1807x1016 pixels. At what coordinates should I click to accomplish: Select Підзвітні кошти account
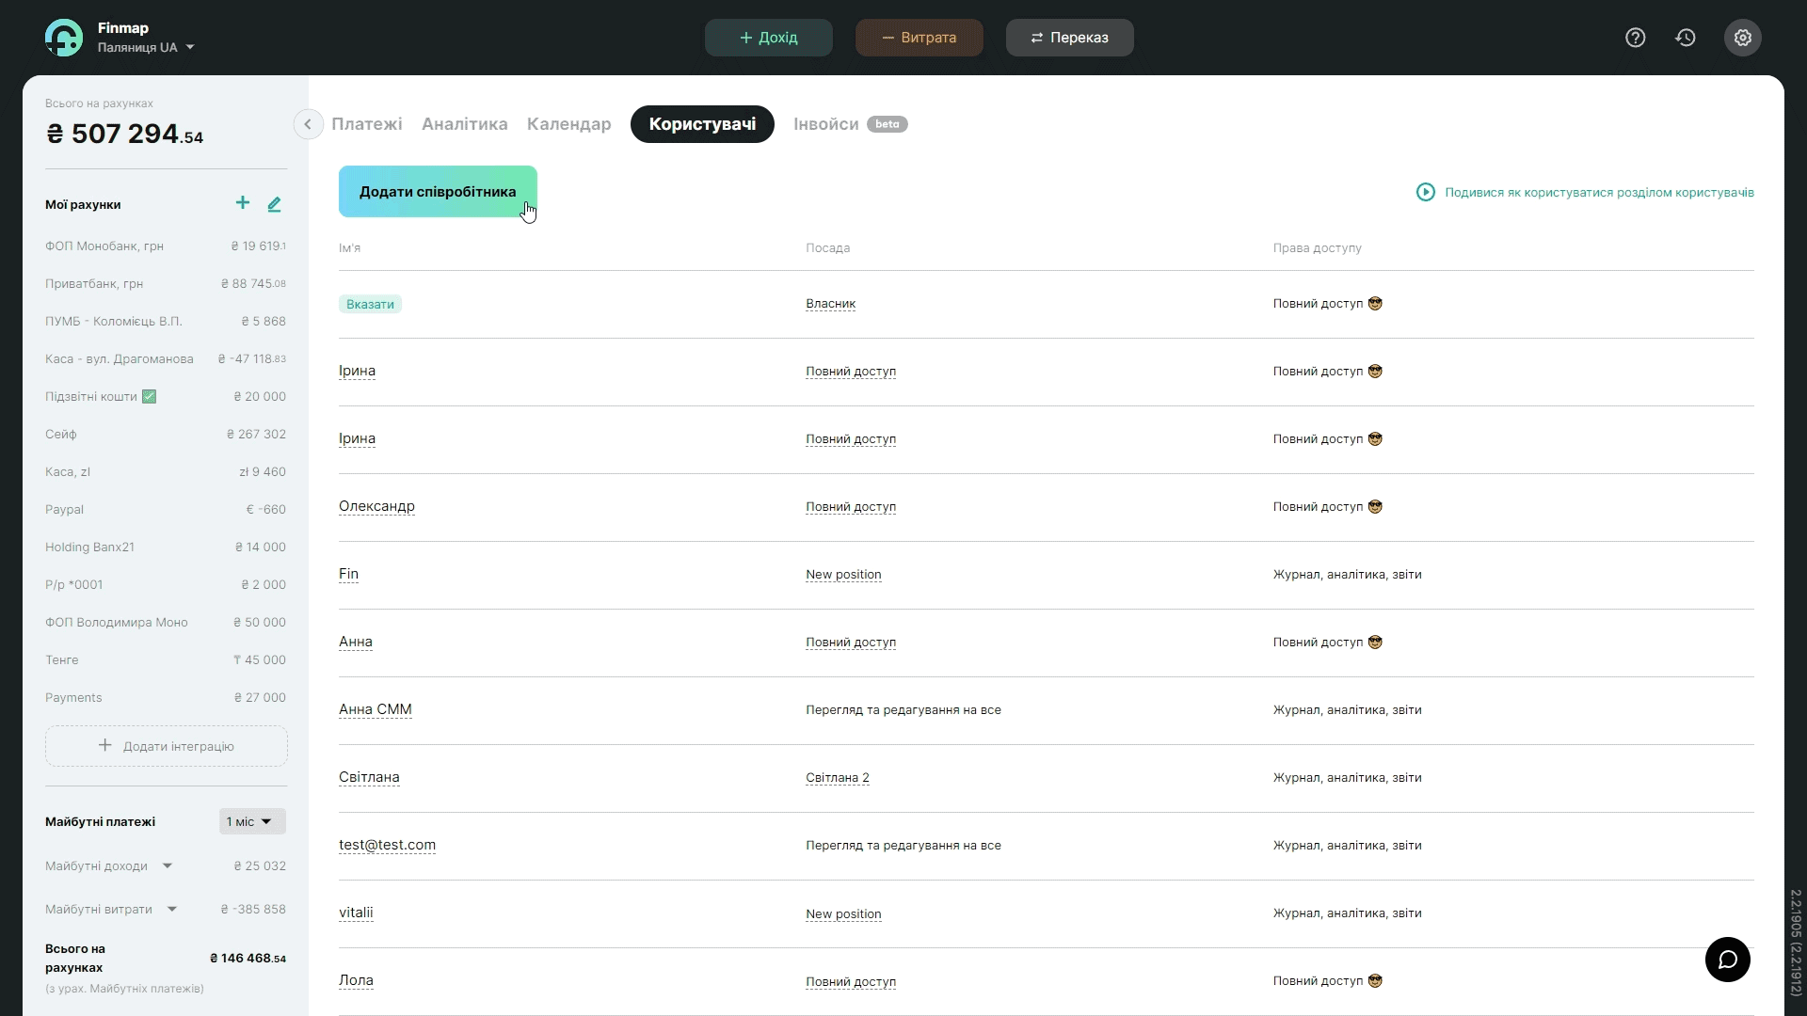166,396
